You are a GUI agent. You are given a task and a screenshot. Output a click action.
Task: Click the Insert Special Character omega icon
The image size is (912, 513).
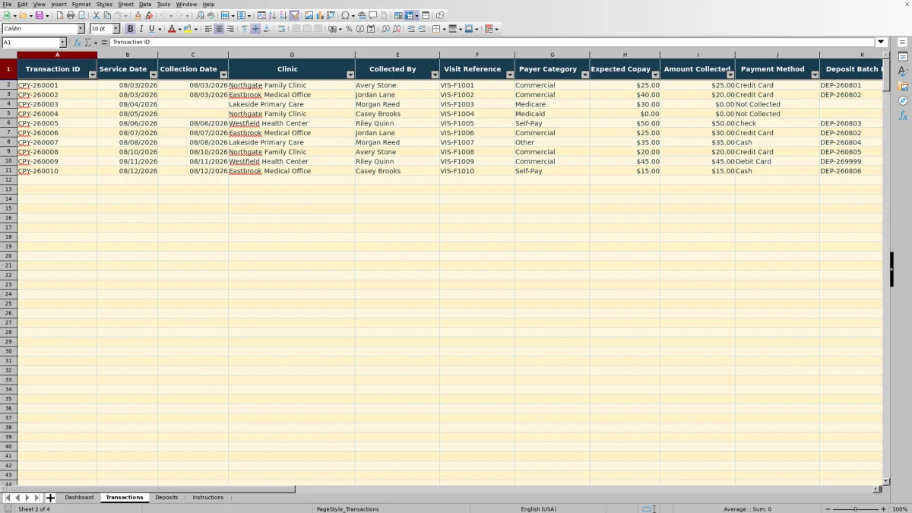(x=345, y=15)
